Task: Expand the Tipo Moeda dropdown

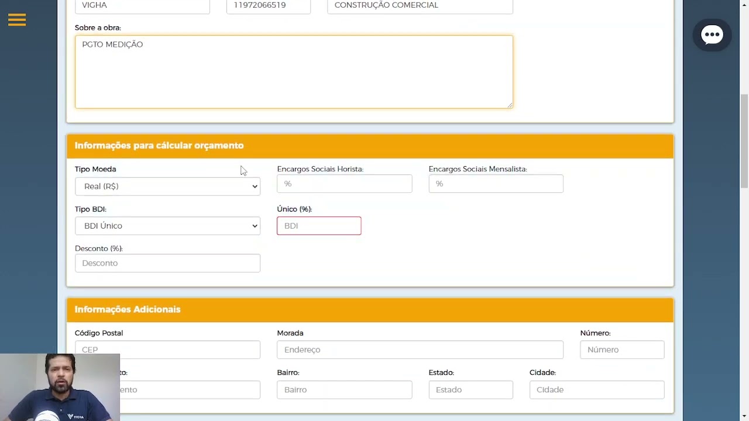Action: pos(167,186)
